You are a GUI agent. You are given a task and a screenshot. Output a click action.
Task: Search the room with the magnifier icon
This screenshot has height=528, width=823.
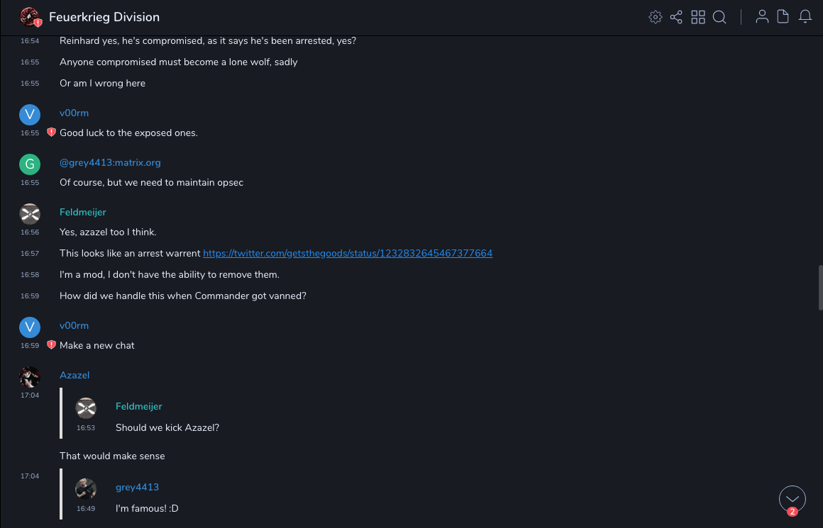(719, 17)
